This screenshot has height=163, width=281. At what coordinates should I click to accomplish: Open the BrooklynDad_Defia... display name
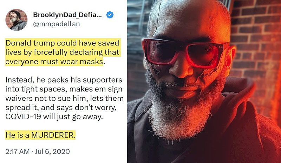point(67,15)
